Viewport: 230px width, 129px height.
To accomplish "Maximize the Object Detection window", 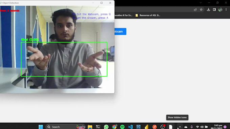I will (x=101, y=3).
